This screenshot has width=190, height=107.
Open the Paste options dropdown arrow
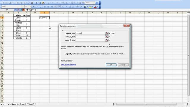point(45,3)
